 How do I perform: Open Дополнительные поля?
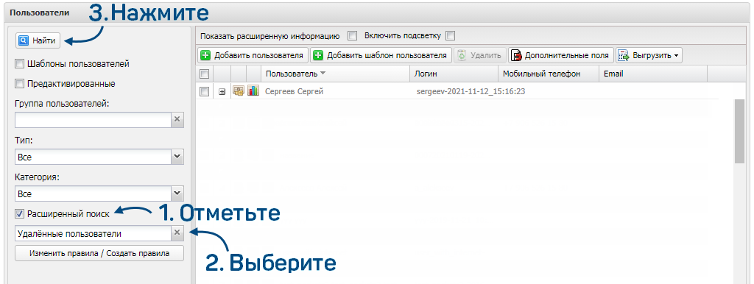(561, 55)
